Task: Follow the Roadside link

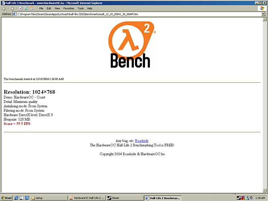Action: pyautogui.click(x=141, y=141)
